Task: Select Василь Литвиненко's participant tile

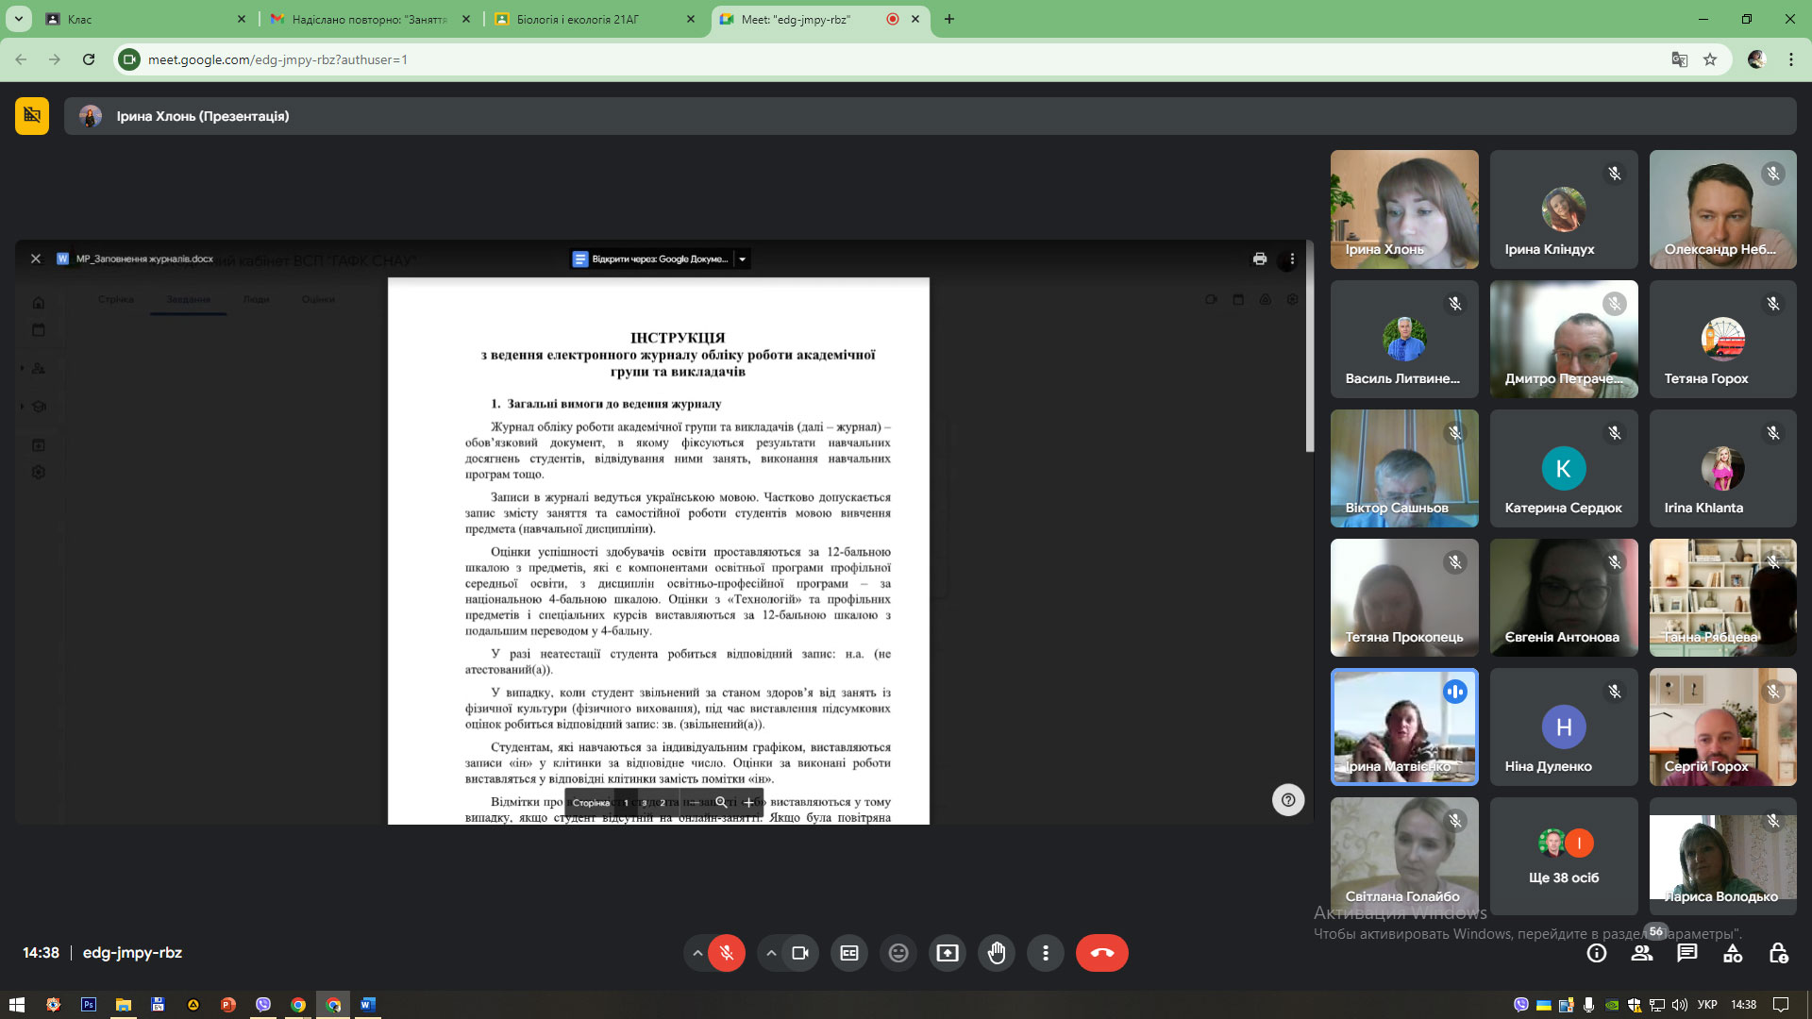Action: [x=1404, y=339]
